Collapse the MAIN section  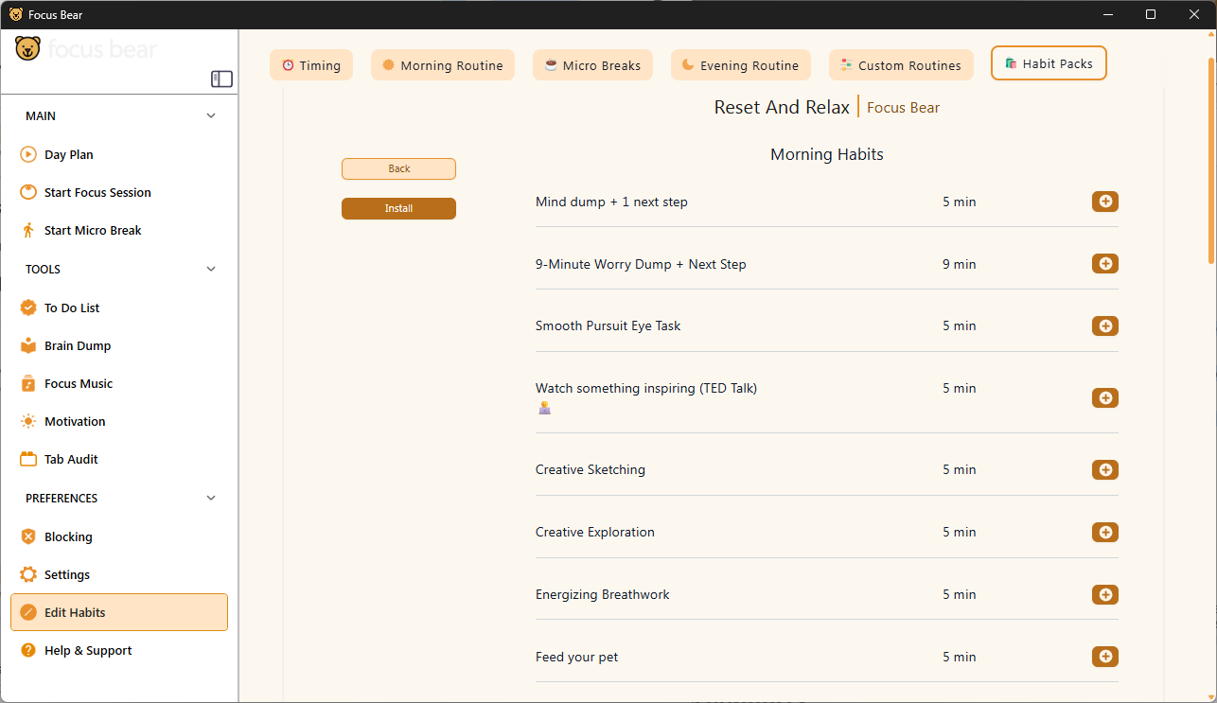[211, 115]
